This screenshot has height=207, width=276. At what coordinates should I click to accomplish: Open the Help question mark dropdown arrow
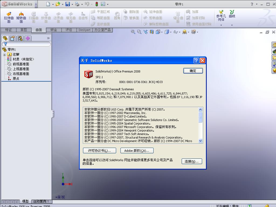tap(257, 4)
